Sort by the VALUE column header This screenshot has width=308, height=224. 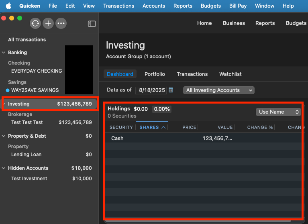tap(225, 127)
